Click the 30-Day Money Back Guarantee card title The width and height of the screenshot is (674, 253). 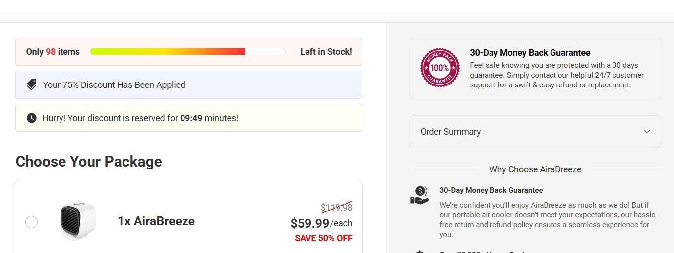(x=530, y=53)
